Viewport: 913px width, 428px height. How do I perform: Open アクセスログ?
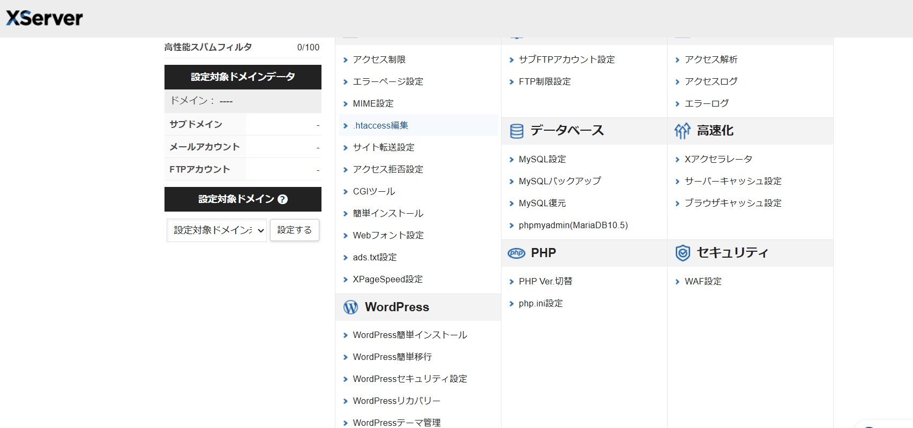pyautogui.click(x=711, y=81)
